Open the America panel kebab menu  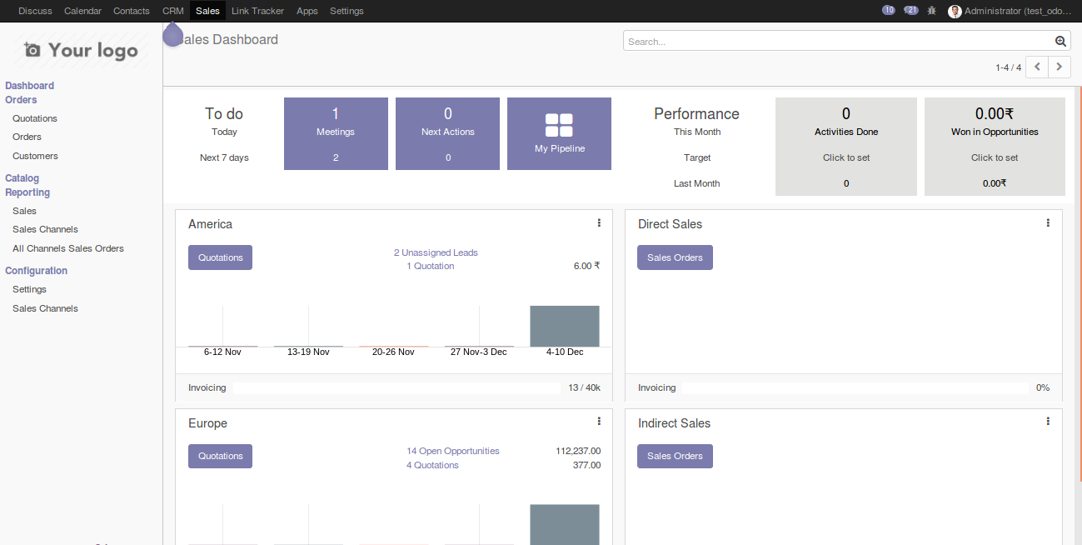point(599,222)
